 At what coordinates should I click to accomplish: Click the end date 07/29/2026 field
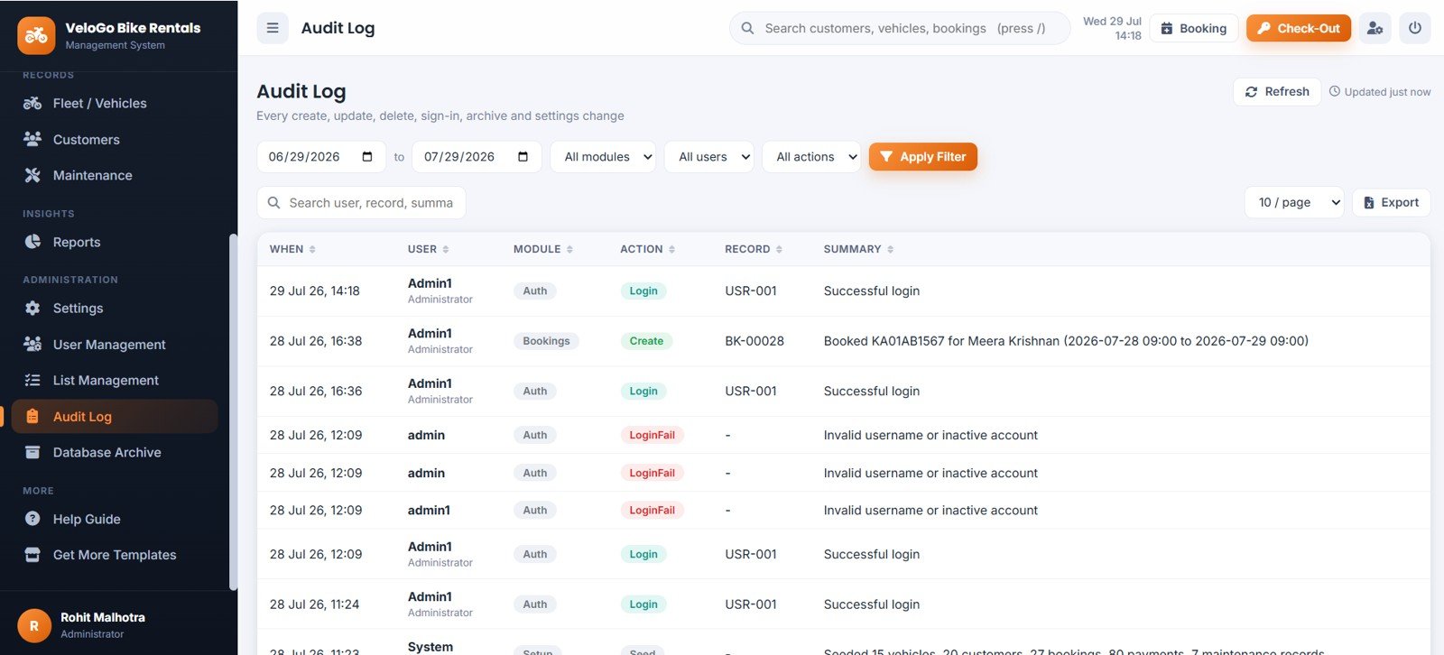pos(477,157)
